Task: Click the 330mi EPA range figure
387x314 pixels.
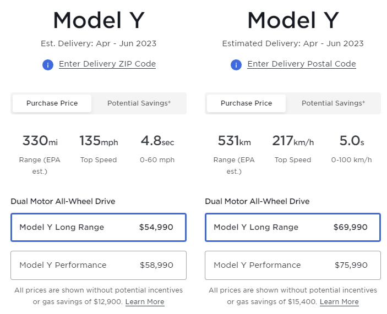Action: point(40,141)
